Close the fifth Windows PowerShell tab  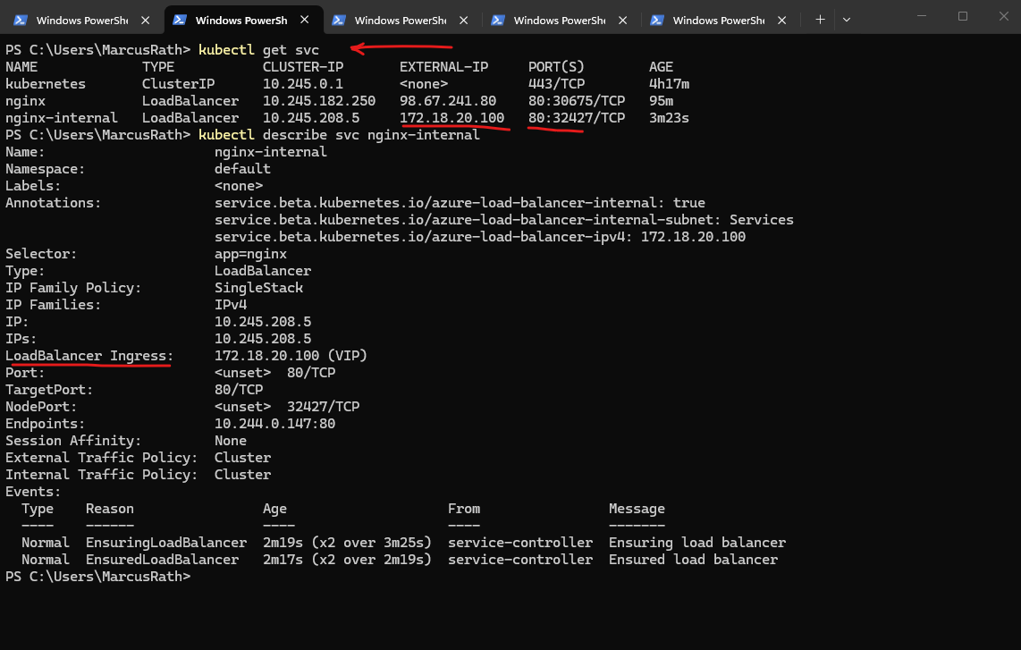click(x=782, y=20)
